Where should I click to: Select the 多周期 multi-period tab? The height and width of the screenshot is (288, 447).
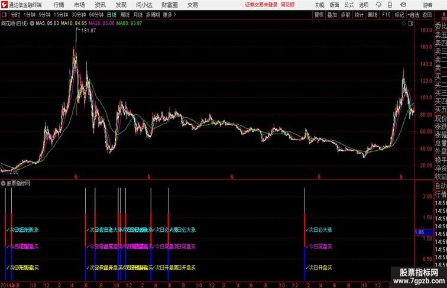pos(153,15)
